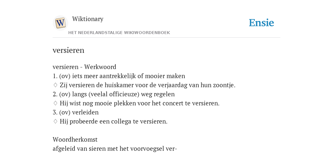Click the diamond bullet before 'Hij probeerde'
The image size is (333, 166).
pos(55,121)
